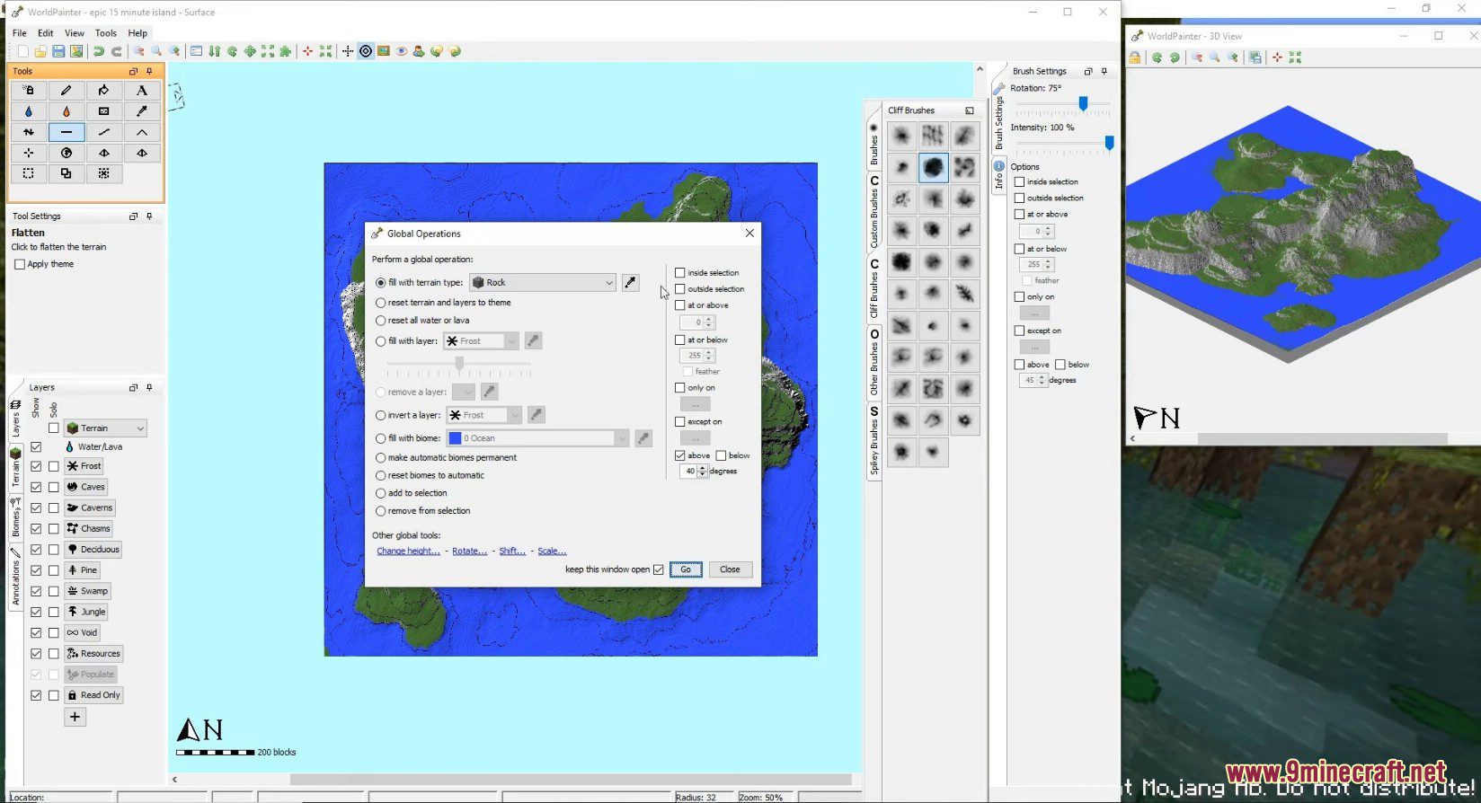
Task: Open the Terrain dropdown in Layers panel
Action: point(106,428)
